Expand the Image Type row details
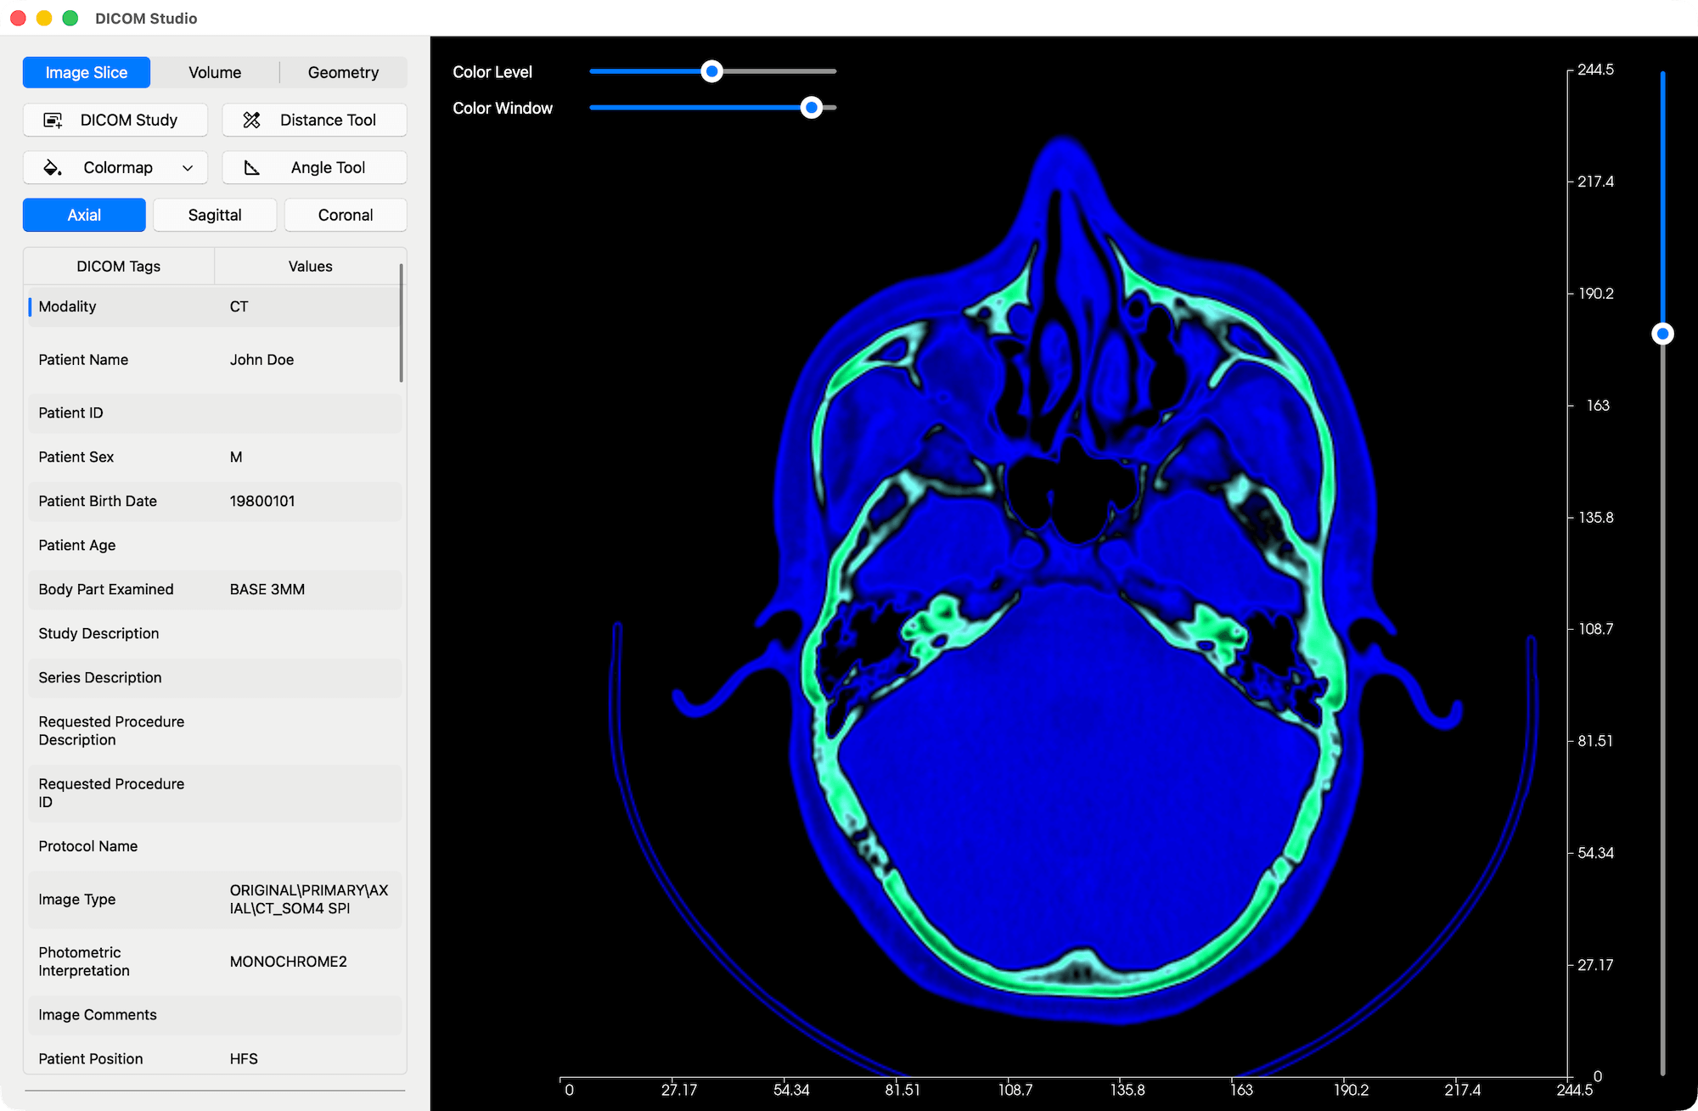The width and height of the screenshot is (1698, 1111). pyautogui.click(x=215, y=899)
